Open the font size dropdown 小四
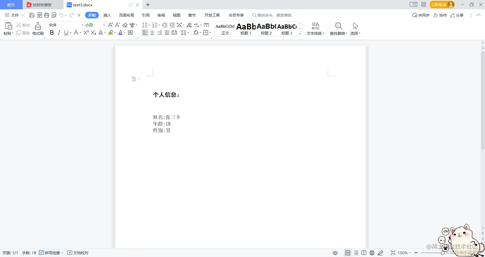The height and width of the screenshot is (257, 485). click(x=104, y=25)
